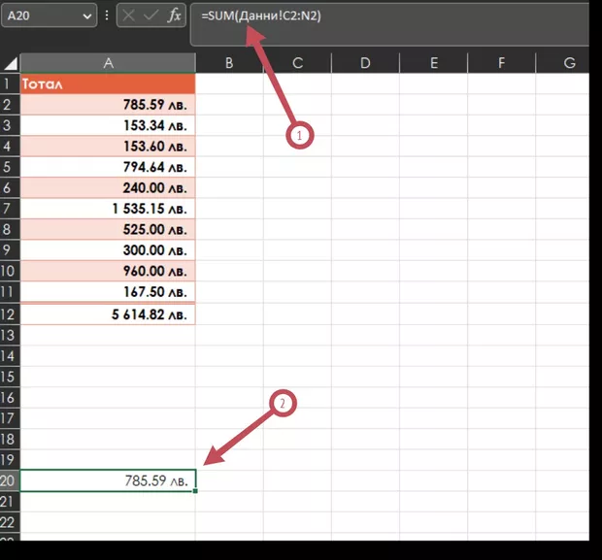Select cell containing 785.59 лв. in row 2
The height and width of the screenshot is (560, 602).
point(108,105)
